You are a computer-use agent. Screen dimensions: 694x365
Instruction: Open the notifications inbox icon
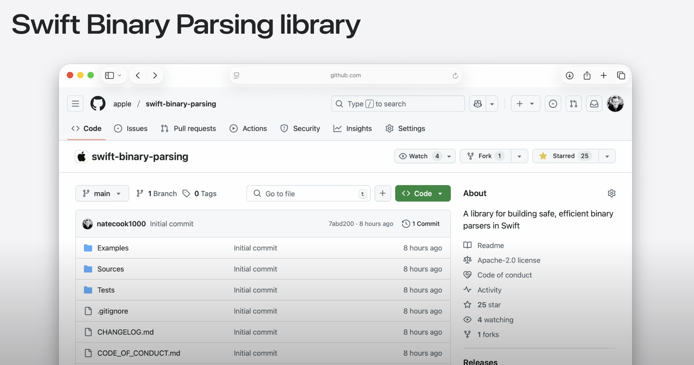tap(594, 104)
